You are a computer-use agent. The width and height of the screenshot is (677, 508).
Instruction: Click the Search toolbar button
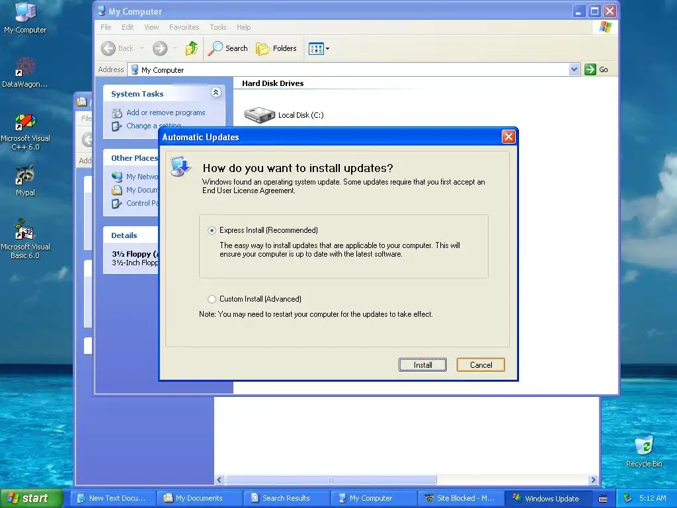pos(227,48)
